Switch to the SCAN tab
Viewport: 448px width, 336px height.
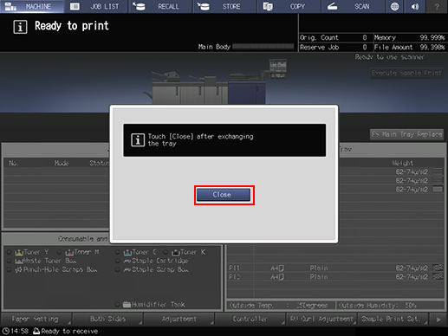(x=354, y=6)
